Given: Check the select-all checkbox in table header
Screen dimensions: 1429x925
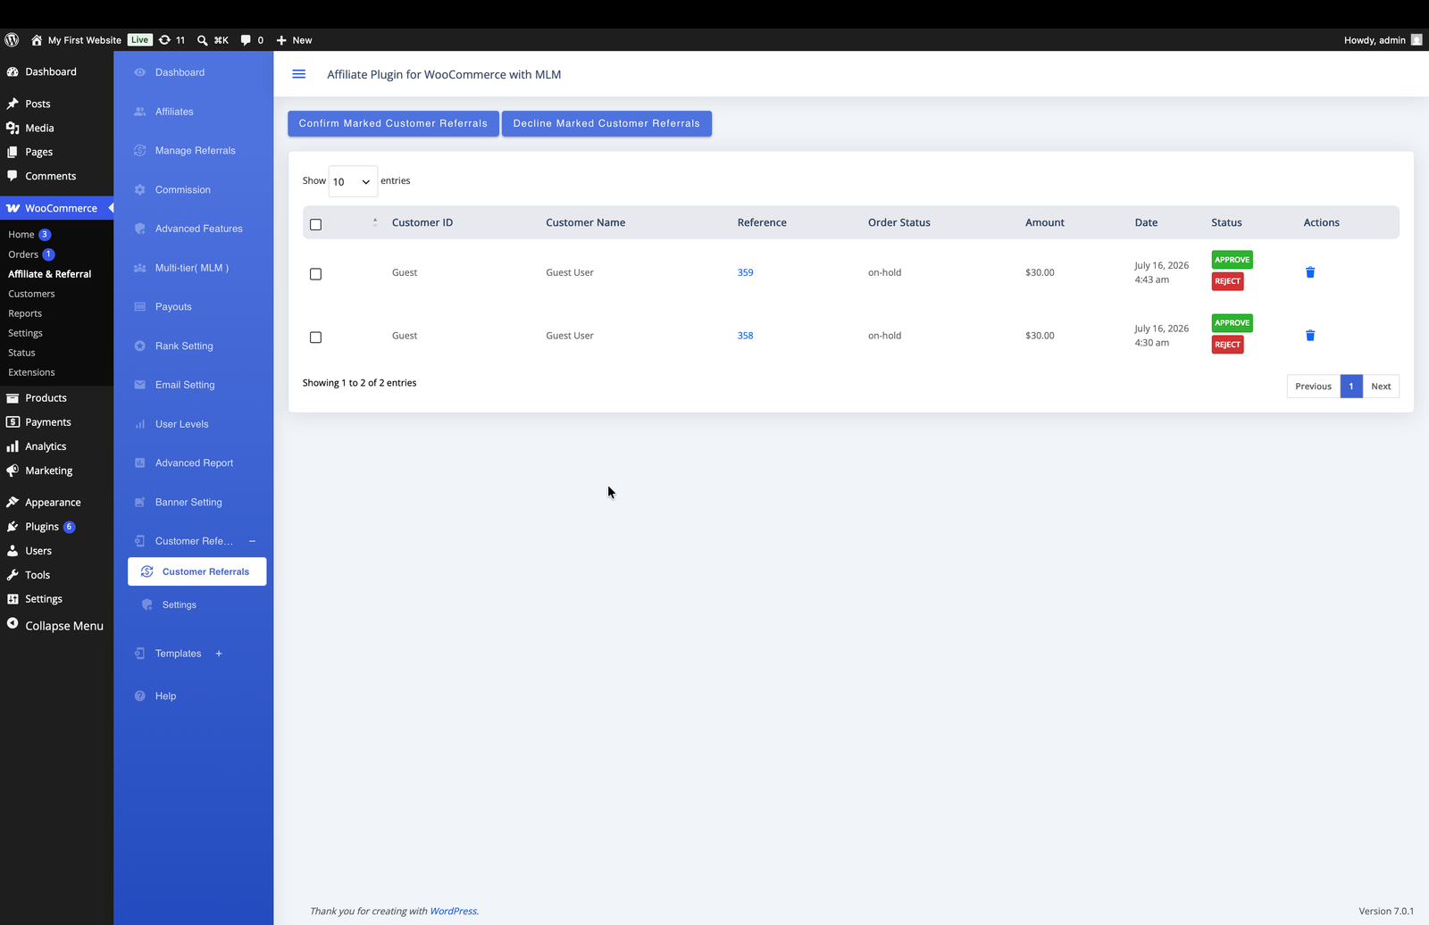Looking at the screenshot, I should click(x=315, y=224).
